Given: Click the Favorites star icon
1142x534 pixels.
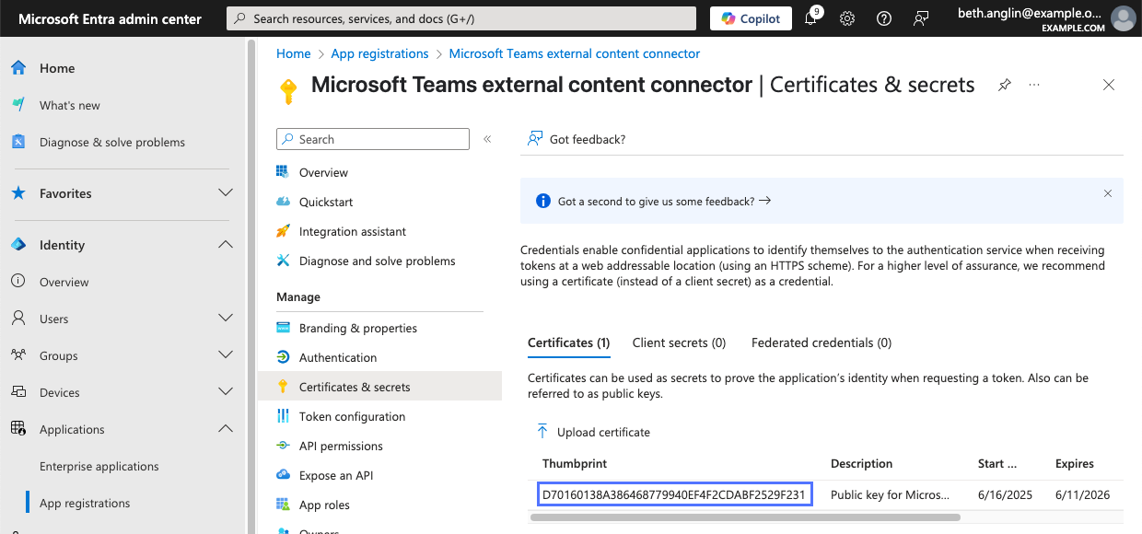Looking at the screenshot, I should [x=18, y=193].
